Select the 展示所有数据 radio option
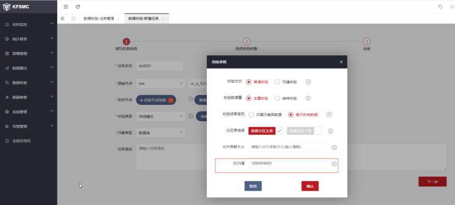The width and height of the screenshot is (455, 205). pyautogui.click(x=303, y=115)
